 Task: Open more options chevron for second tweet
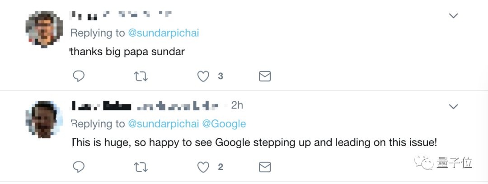pos(453,106)
